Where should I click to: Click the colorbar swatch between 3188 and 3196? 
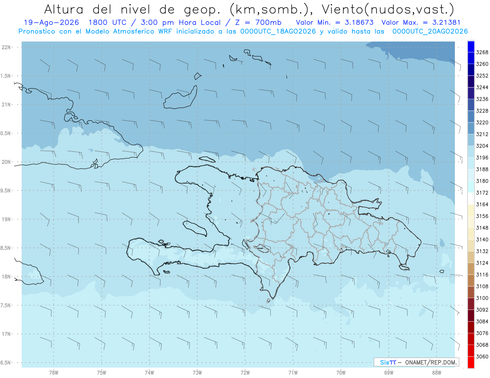pos(471,163)
